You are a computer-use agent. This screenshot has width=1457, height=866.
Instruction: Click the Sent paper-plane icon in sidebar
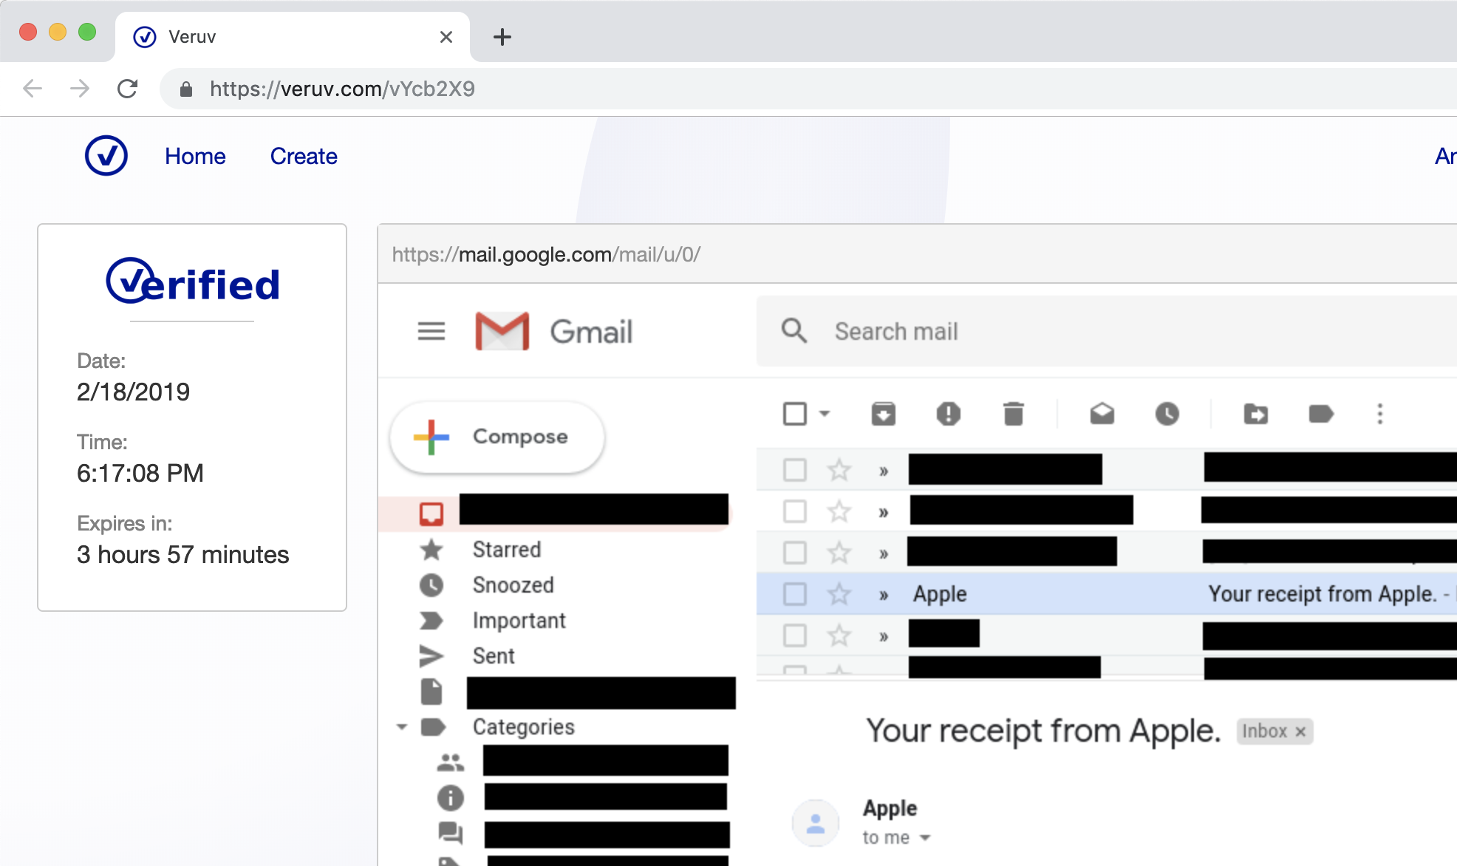(431, 656)
